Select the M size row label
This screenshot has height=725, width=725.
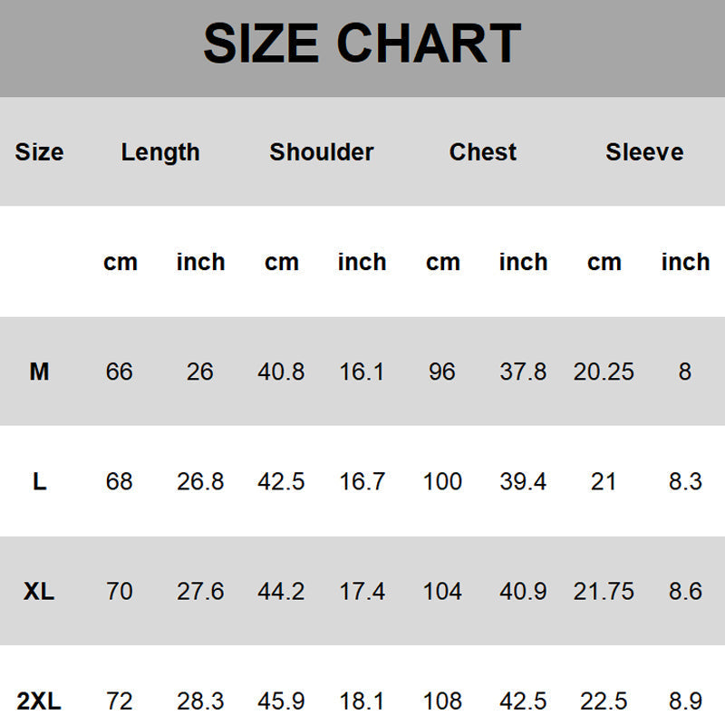pyautogui.click(x=39, y=372)
